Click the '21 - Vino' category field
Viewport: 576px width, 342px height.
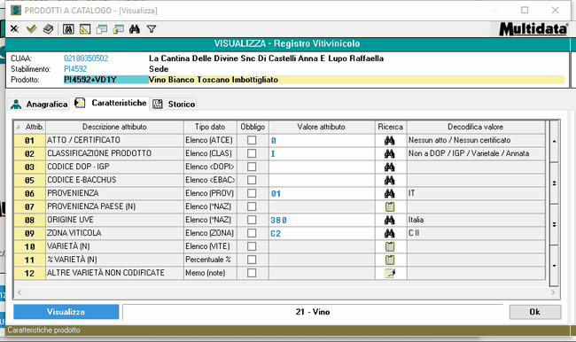(x=313, y=312)
